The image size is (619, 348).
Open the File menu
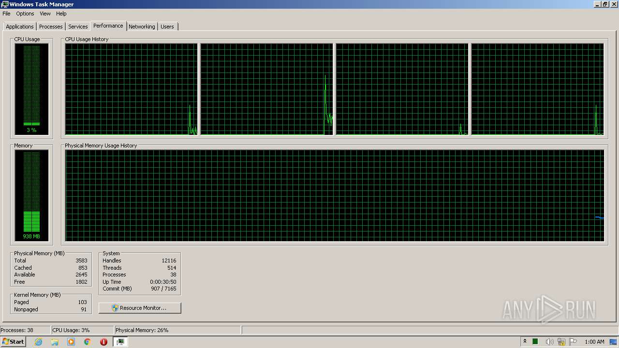pyautogui.click(x=6, y=14)
